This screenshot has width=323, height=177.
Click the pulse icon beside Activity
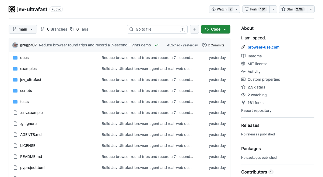pos(243,72)
